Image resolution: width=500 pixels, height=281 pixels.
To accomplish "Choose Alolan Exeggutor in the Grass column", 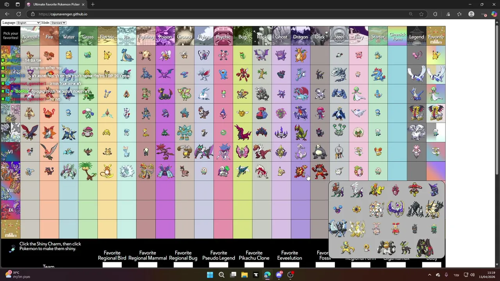I will [88, 171].
